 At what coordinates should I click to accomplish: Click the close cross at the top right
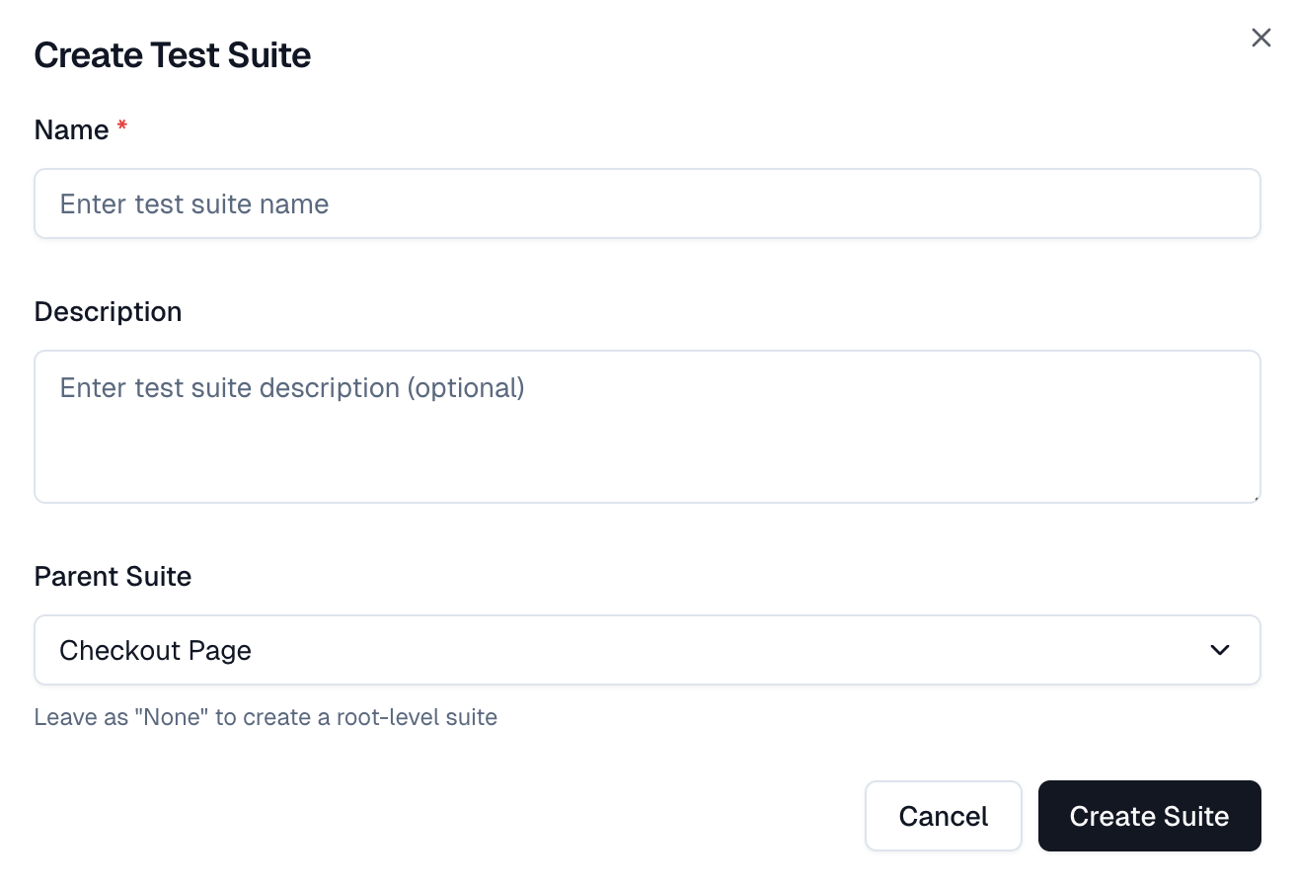pos(1260,38)
